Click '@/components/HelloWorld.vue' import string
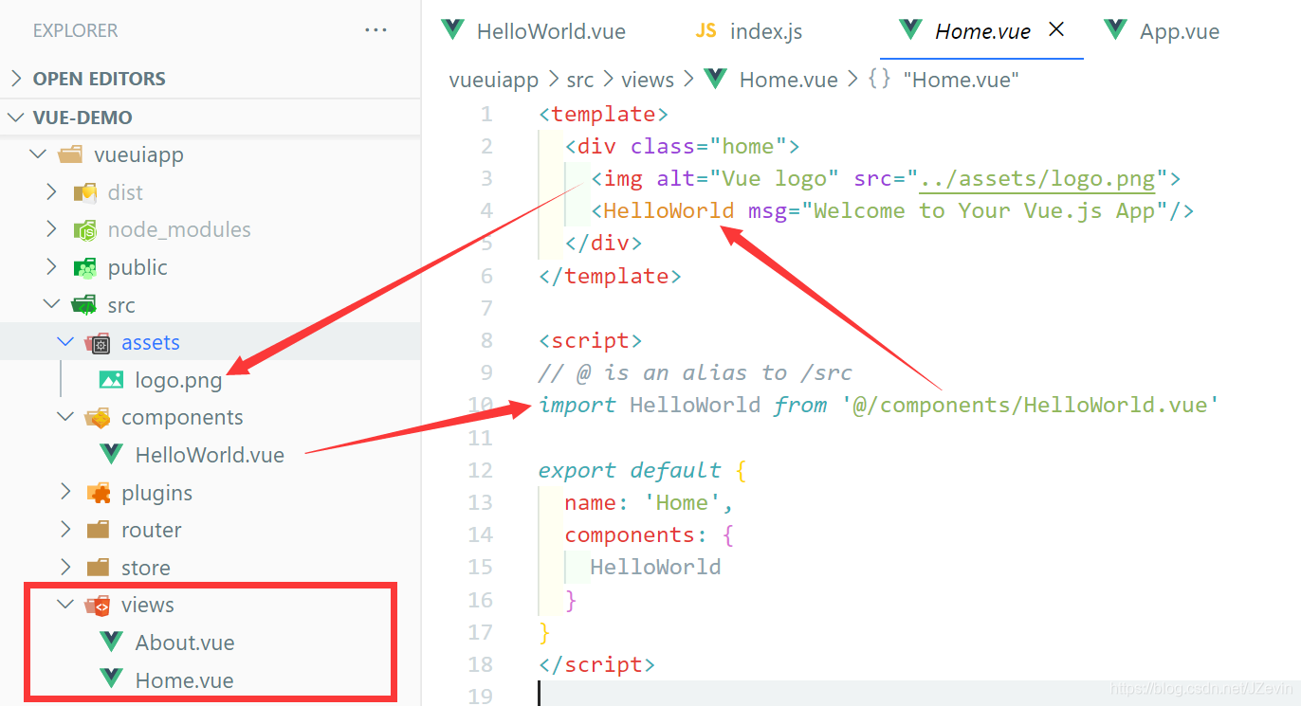This screenshot has width=1301, height=706. [1030, 405]
